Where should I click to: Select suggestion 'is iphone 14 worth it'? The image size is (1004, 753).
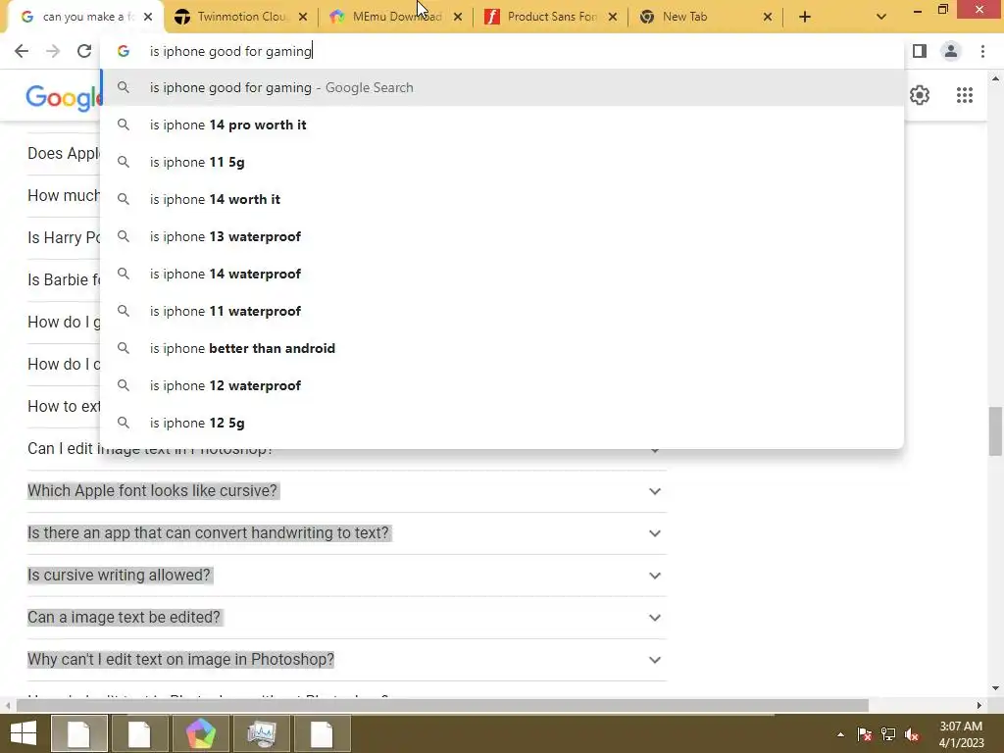(502, 199)
